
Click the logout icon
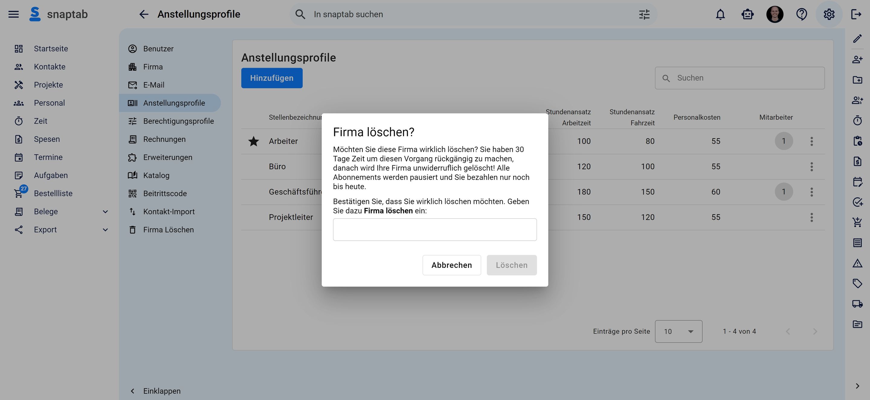tap(856, 14)
